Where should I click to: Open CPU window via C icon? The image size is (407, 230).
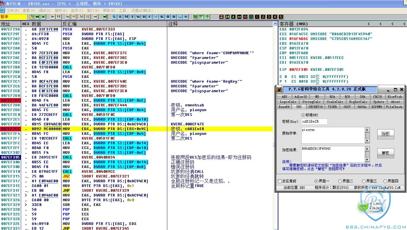(150, 17)
